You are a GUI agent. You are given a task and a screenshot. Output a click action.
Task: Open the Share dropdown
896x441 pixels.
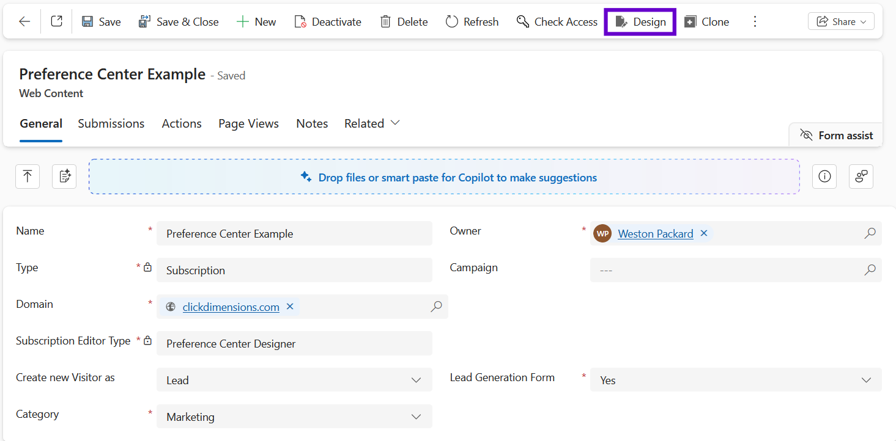pos(841,21)
